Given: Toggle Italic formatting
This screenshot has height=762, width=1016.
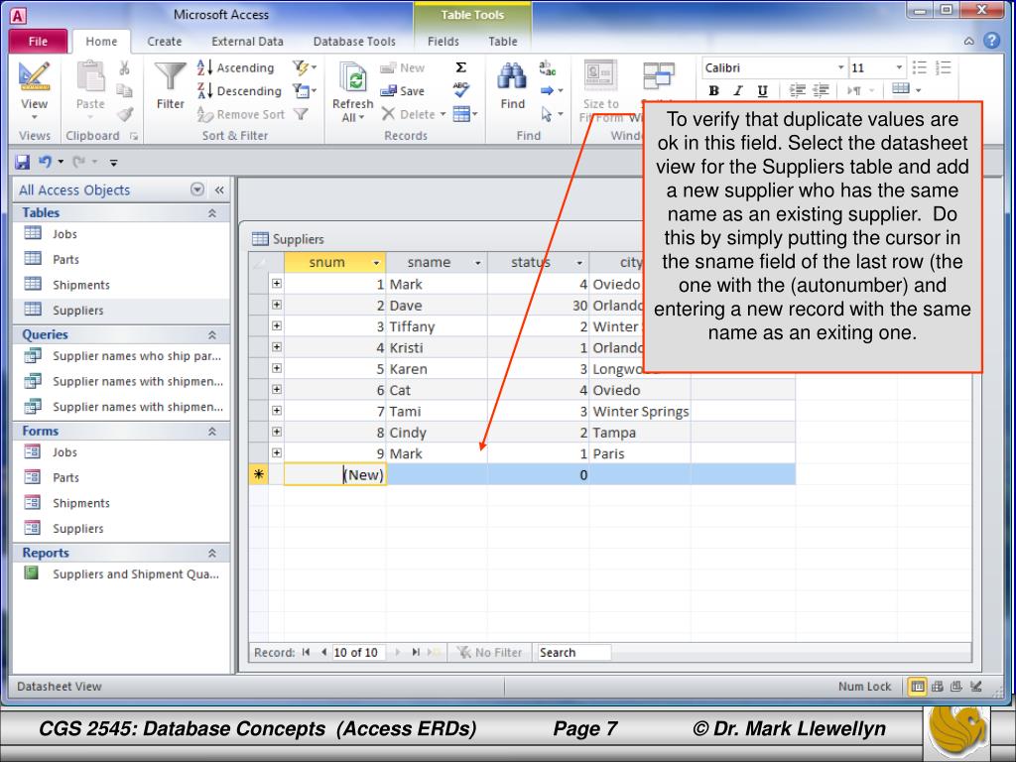Looking at the screenshot, I should (x=737, y=90).
